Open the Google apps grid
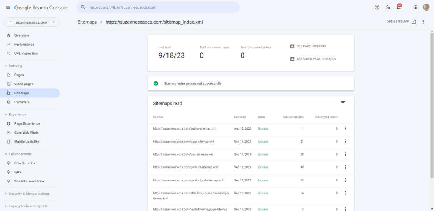This screenshot has width=434, height=211. coord(415,7)
